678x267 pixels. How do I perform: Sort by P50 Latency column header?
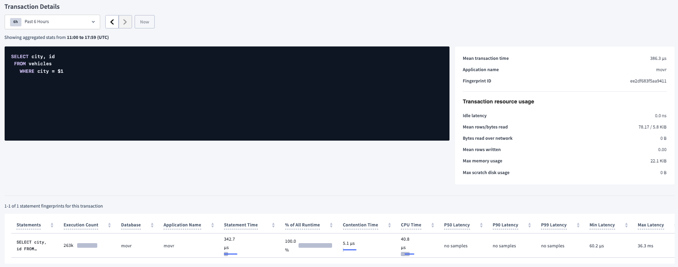coord(457,225)
